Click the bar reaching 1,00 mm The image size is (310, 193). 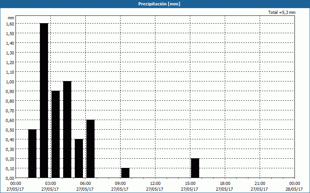point(67,129)
